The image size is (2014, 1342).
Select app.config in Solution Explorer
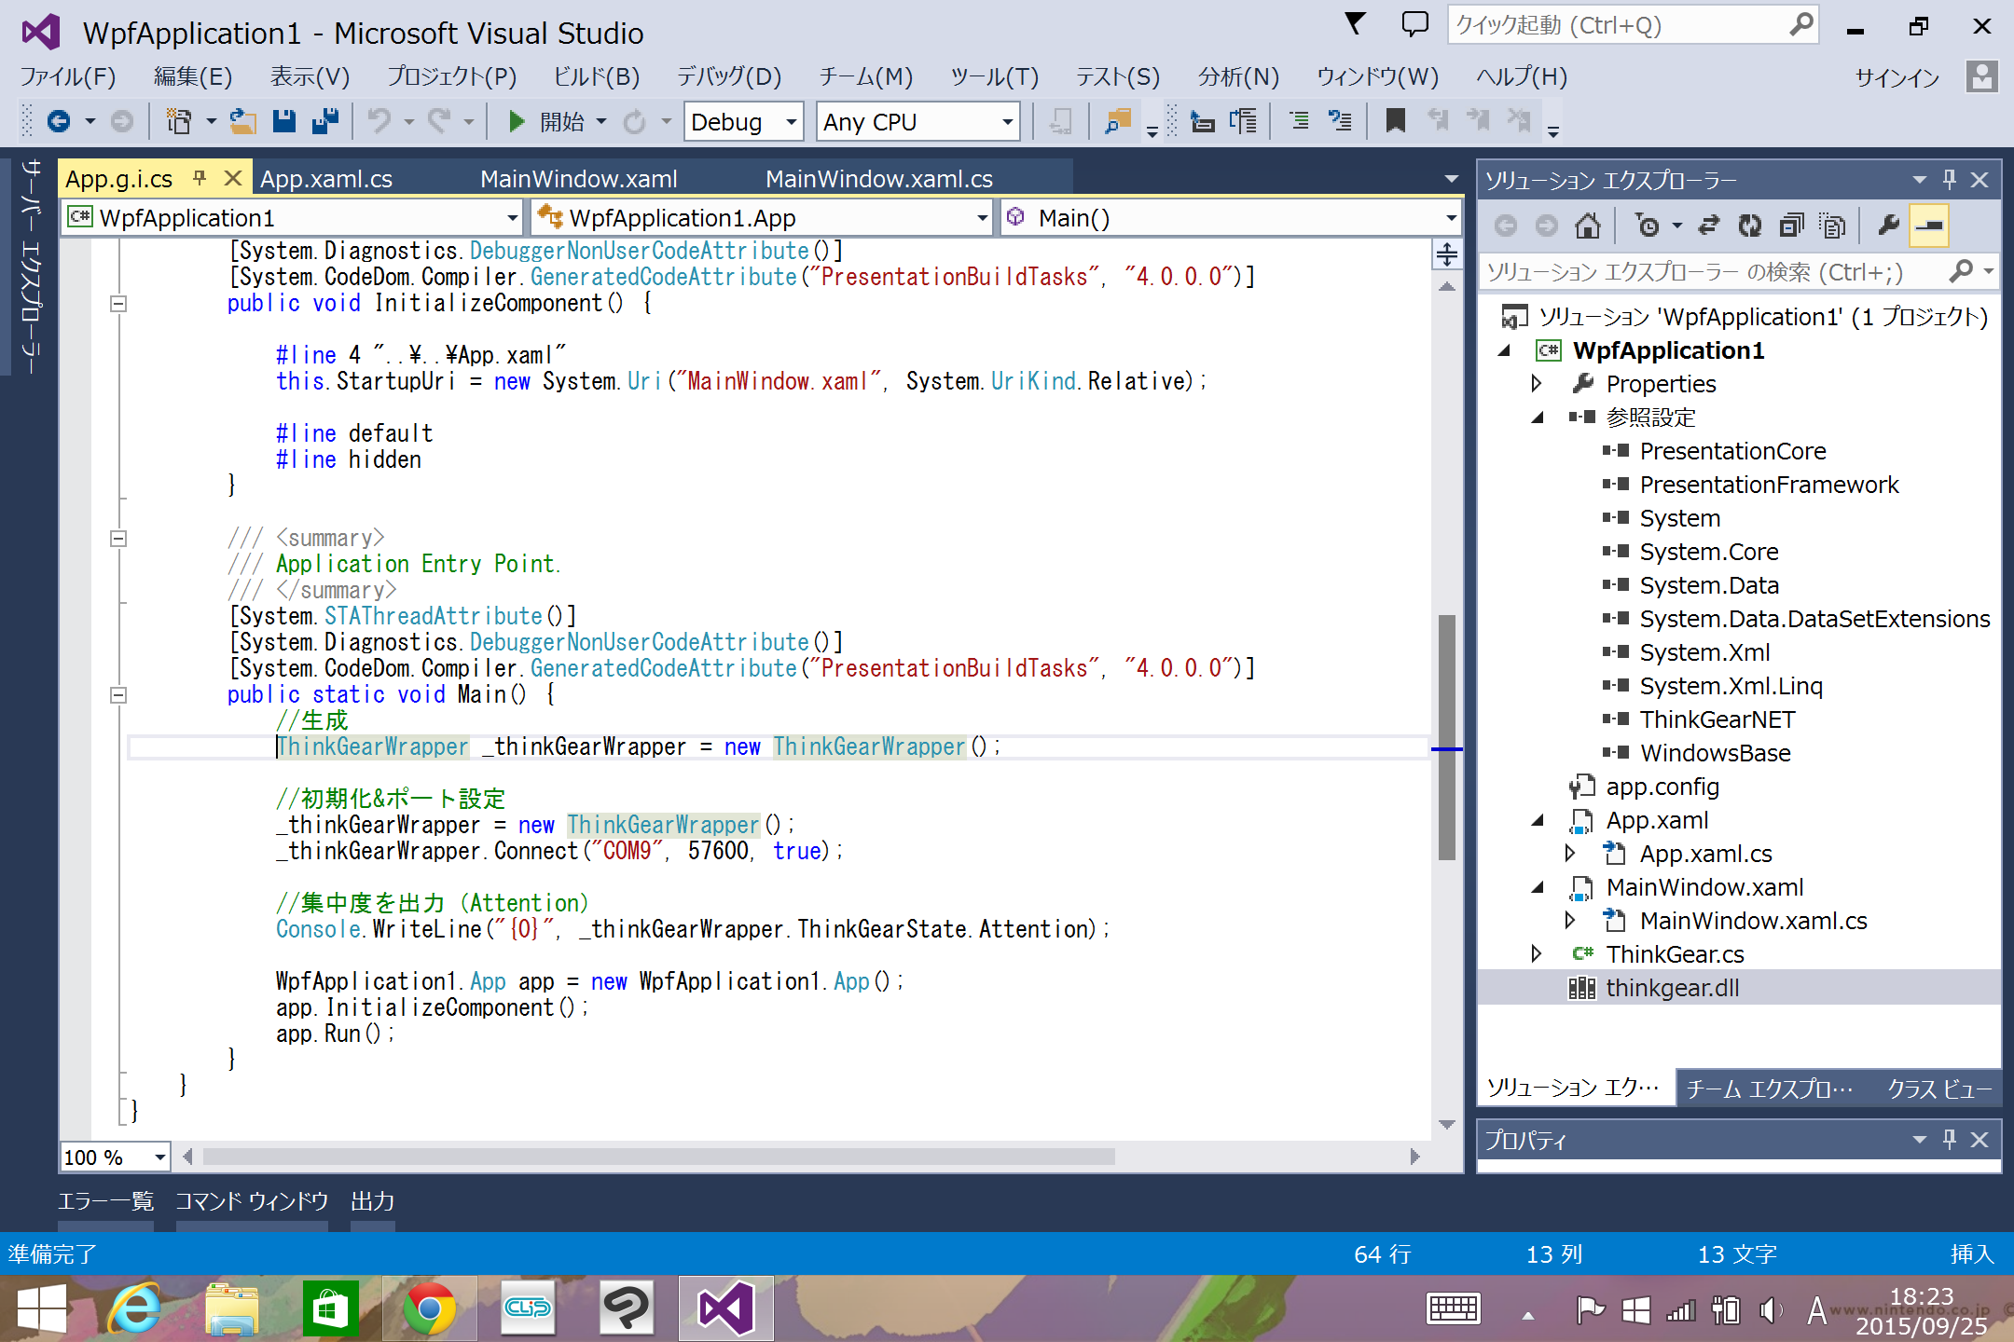[x=1662, y=787]
